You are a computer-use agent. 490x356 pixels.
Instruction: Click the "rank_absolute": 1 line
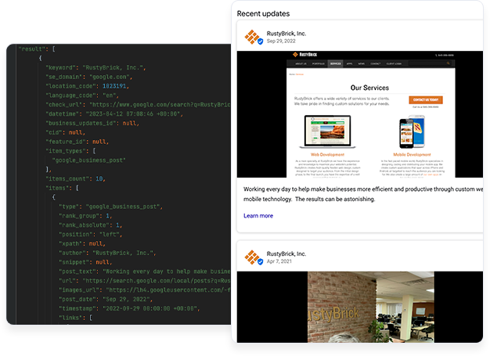(x=90, y=225)
